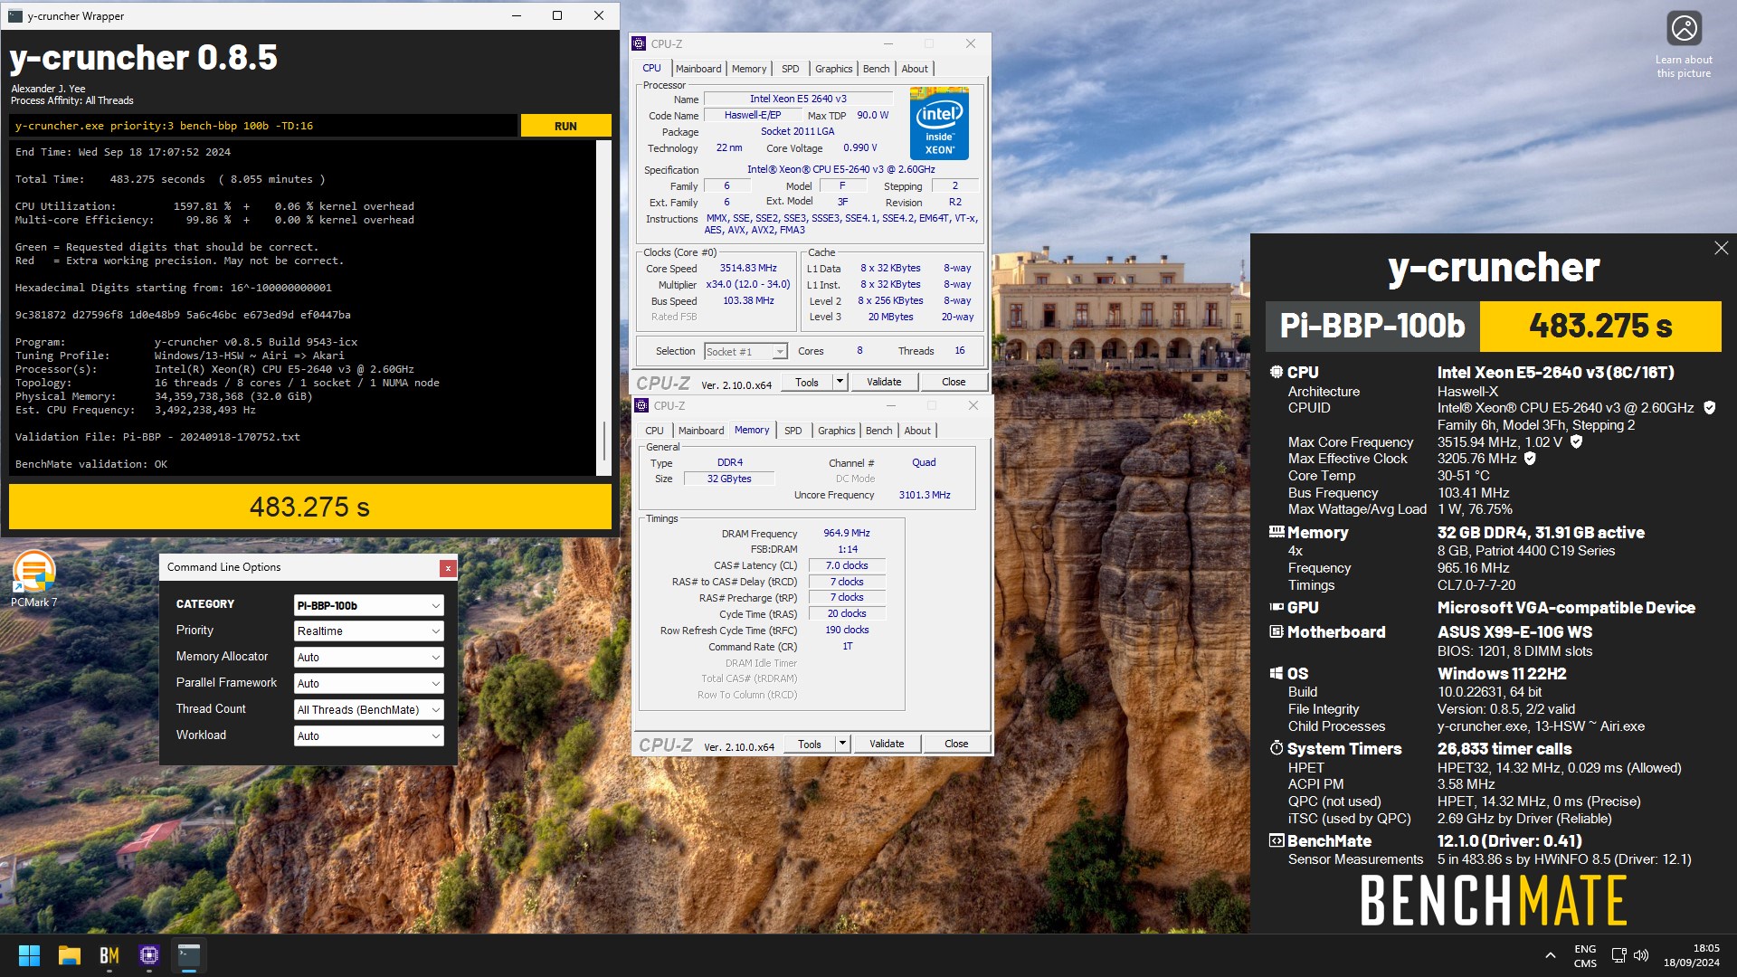Click Tools button in lower CPU-Z window
The width and height of the screenshot is (1737, 977).
click(x=810, y=744)
